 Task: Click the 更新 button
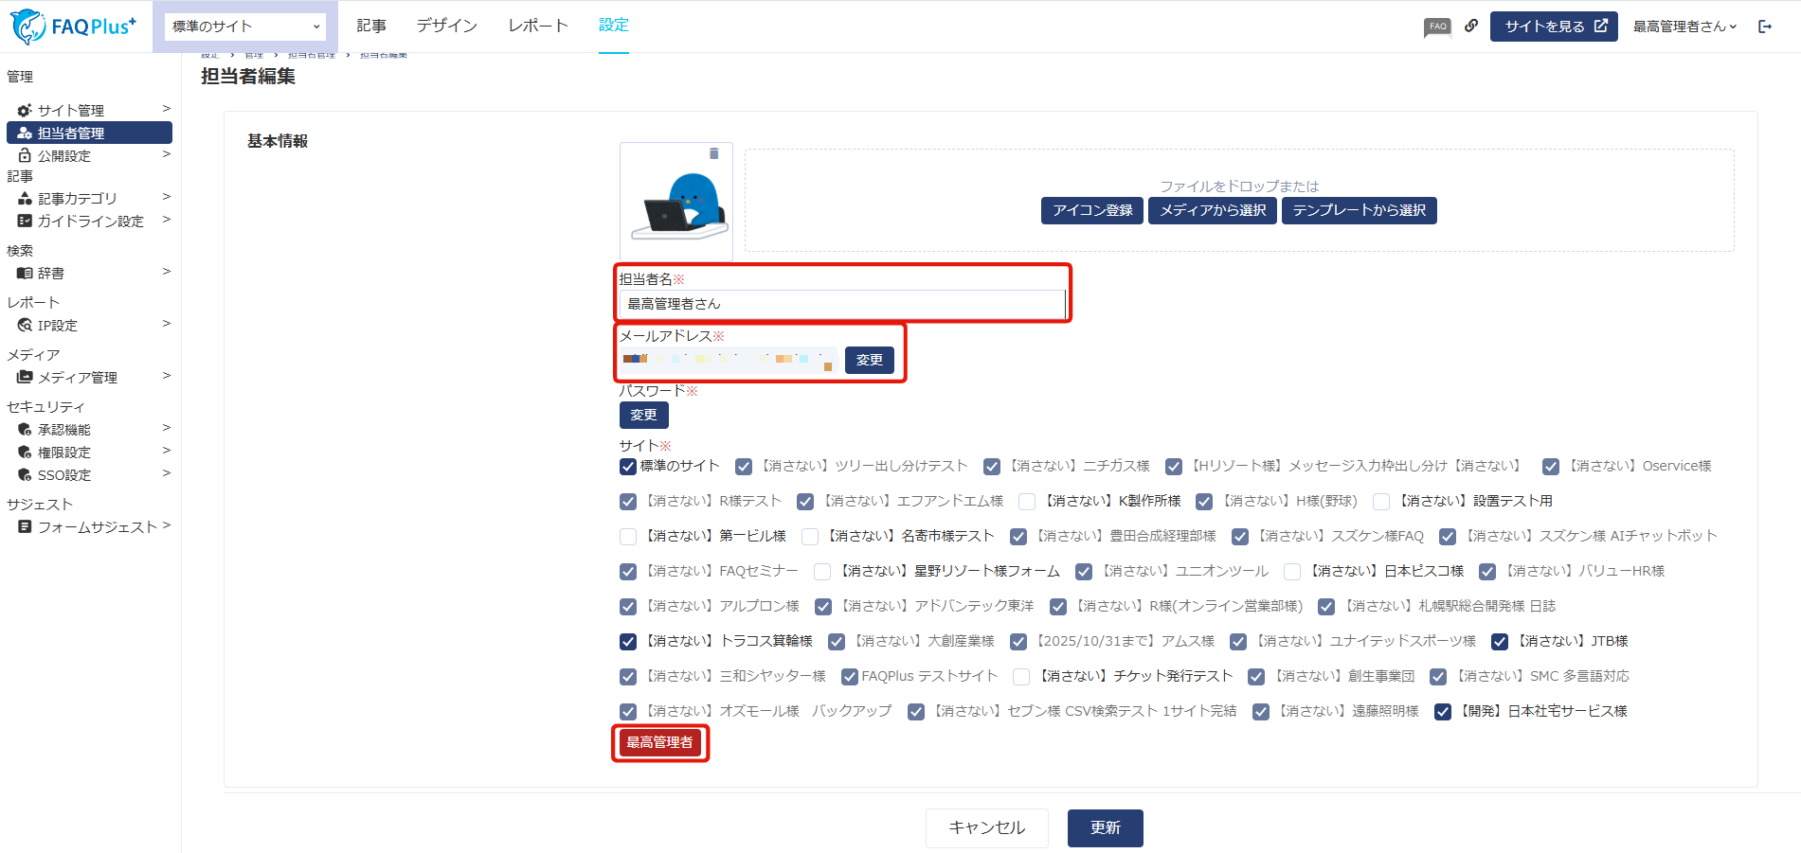pyautogui.click(x=1105, y=828)
